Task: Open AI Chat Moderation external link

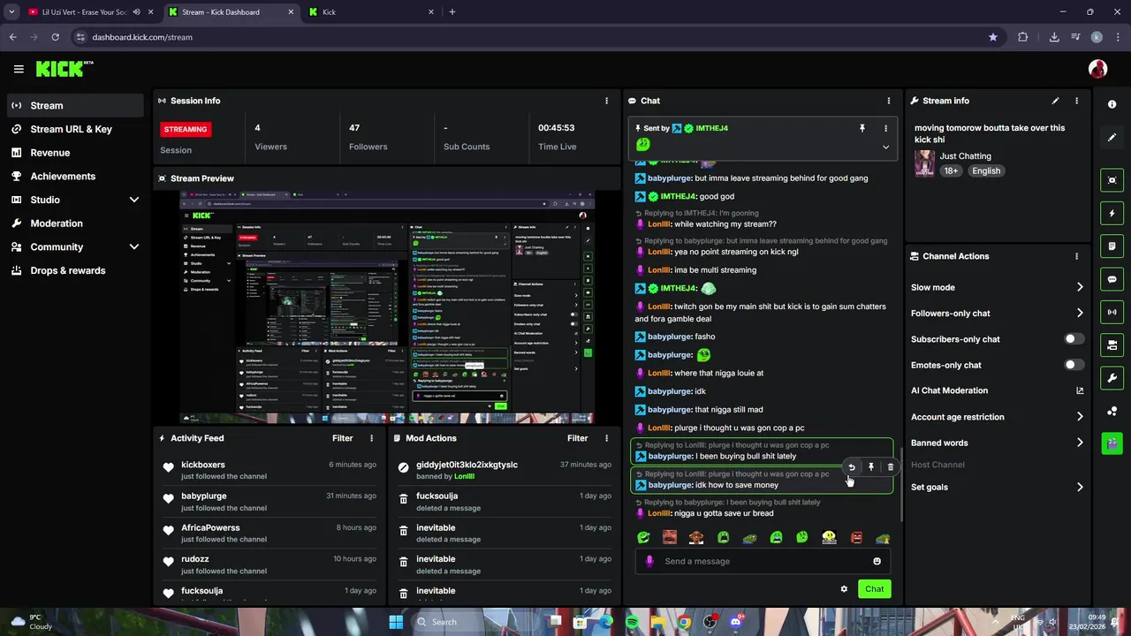Action: pos(1080,390)
